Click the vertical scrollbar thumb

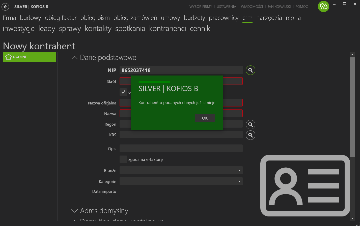point(352,107)
